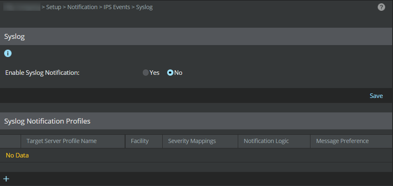Click the No Data table message
Image resolution: width=393 pixels, height=186 pixels.
point(17,155)
